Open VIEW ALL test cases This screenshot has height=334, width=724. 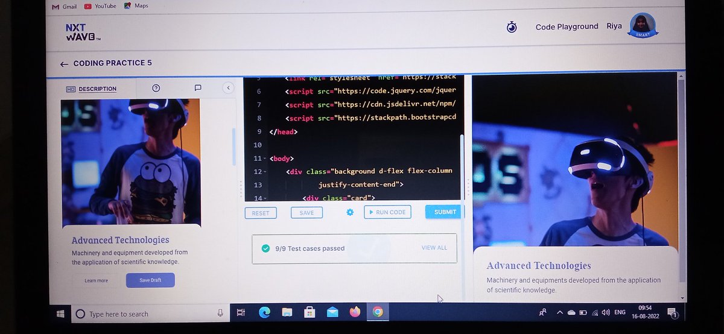coord(434,248)
